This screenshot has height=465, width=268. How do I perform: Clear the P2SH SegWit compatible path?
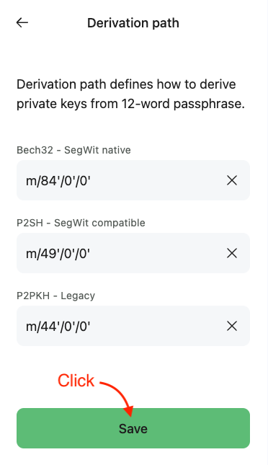tap(232, 253)
